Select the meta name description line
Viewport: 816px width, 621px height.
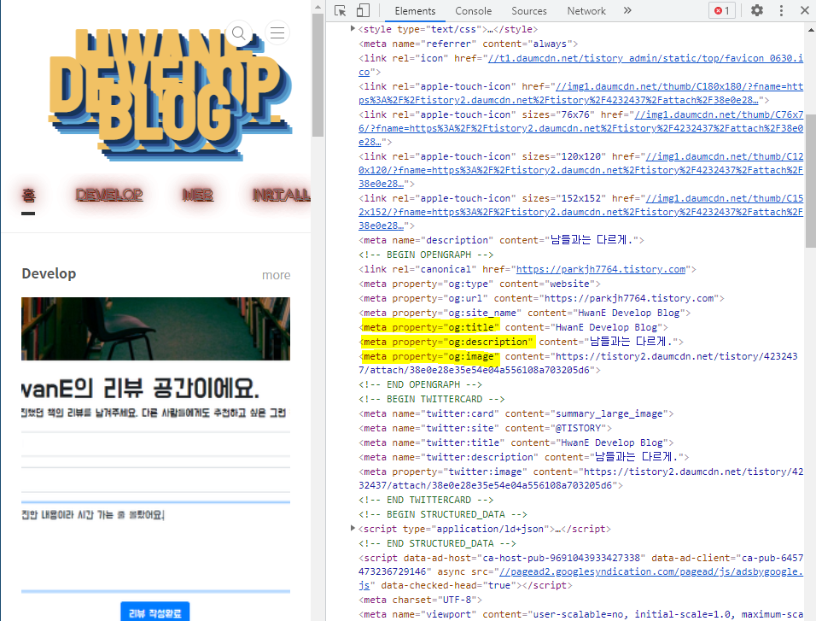click(x=501, y=240)
